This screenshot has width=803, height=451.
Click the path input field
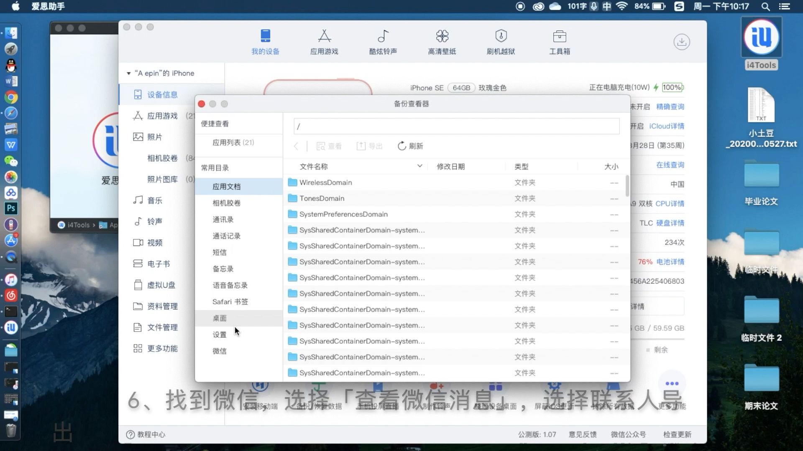tap(457, 126)
